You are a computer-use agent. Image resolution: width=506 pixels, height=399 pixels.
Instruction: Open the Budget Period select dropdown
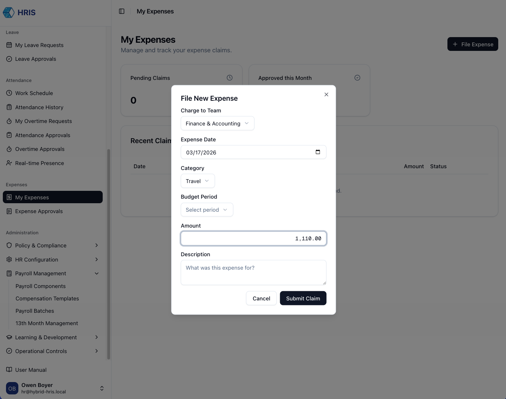pyautogui.click(x=207, y=210)
